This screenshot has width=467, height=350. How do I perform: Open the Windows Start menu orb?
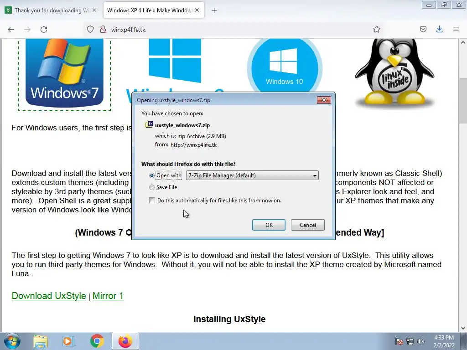(x=12, y=341)
